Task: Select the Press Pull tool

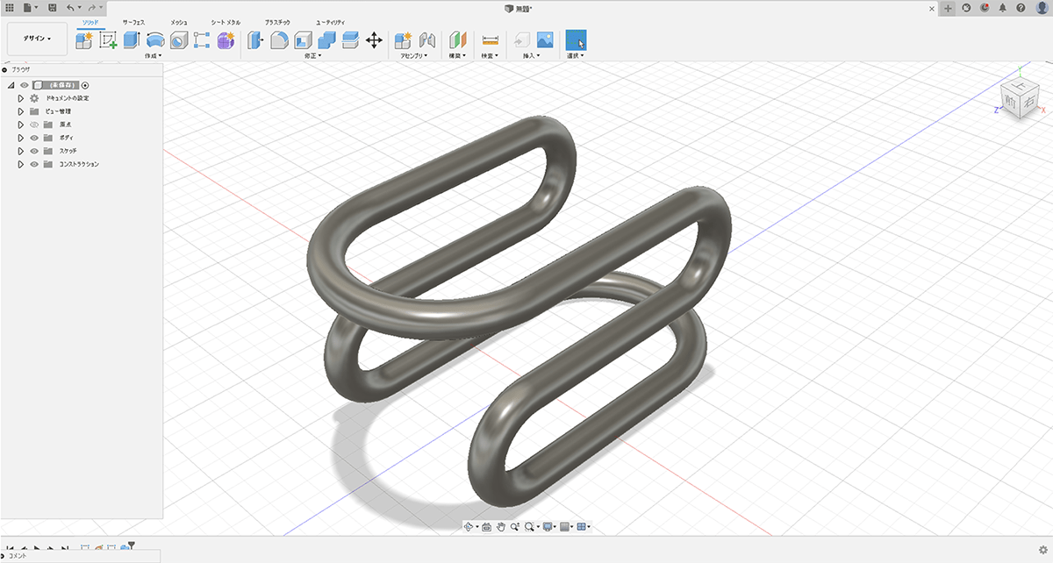Action: point(255,39)
